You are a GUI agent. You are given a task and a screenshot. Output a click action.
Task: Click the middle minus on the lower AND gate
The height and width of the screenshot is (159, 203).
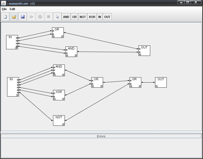(54, 70)
